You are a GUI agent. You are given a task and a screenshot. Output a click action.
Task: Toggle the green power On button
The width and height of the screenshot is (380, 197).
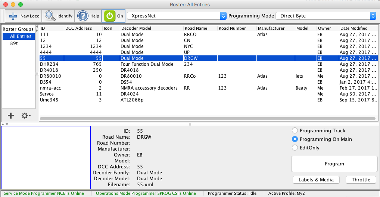coord(109,16)
